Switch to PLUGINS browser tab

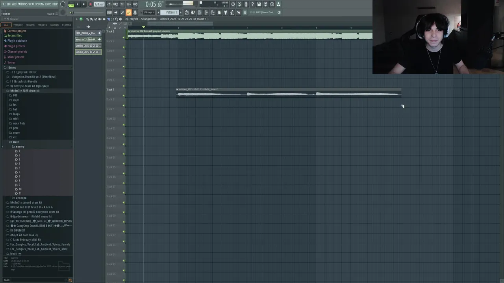coord(30,25)
